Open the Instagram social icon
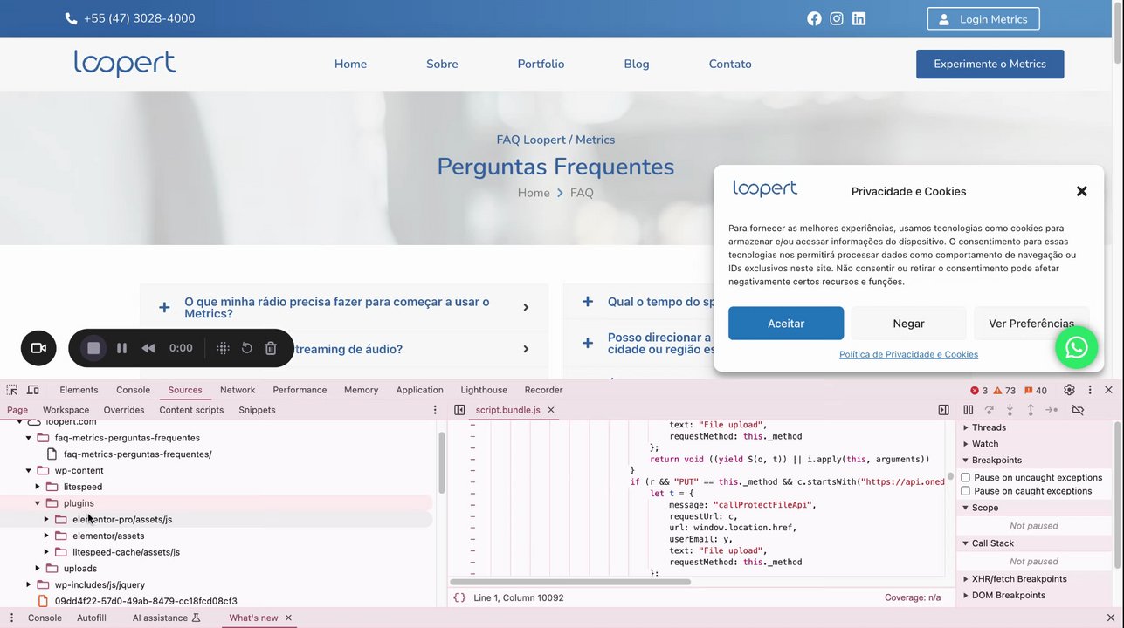 coord(837,18)
